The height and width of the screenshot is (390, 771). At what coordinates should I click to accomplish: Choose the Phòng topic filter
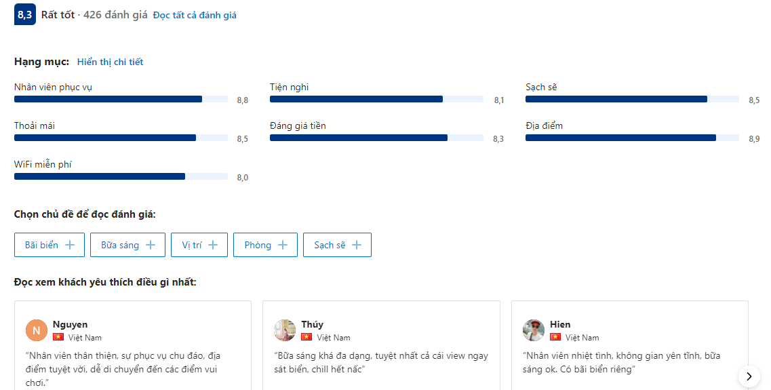coord(265,245)
